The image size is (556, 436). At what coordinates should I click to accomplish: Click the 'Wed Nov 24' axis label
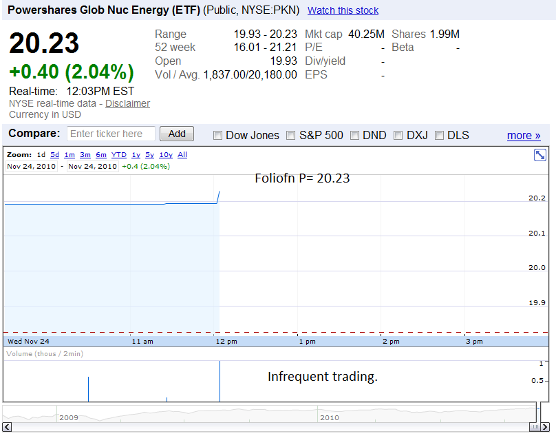click(x=28, y=342)
